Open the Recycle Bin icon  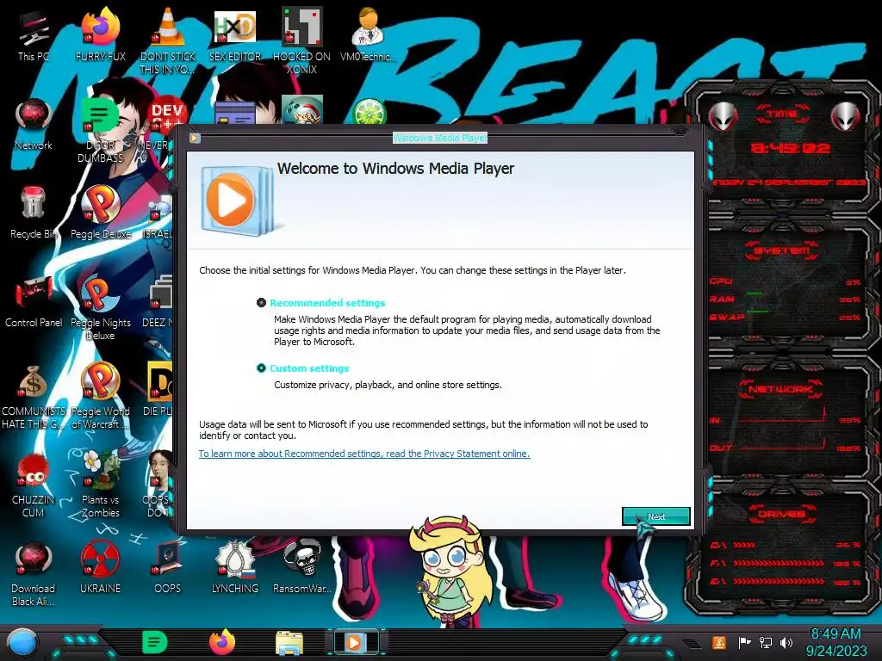pyautogui.click(x=34, y=213)
